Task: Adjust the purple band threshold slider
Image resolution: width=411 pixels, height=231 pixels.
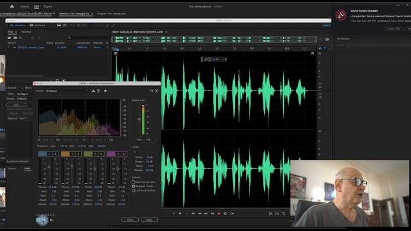Action: tap(118, 169)
